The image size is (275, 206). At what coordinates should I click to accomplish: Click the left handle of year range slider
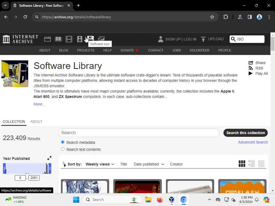coord(4,168)
